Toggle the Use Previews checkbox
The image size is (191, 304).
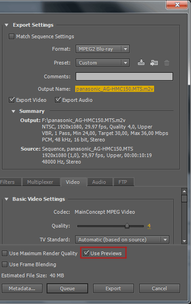(x=86, y=253)
